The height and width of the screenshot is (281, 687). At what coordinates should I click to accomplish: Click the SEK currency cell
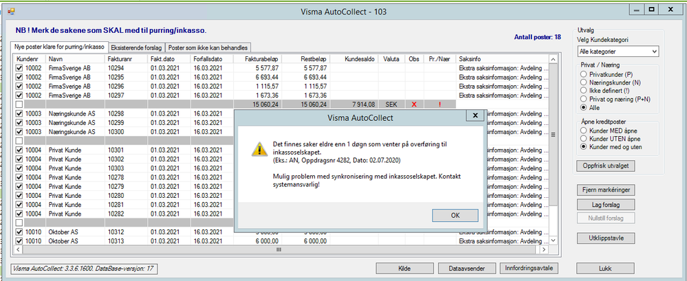tap(392, 104)
